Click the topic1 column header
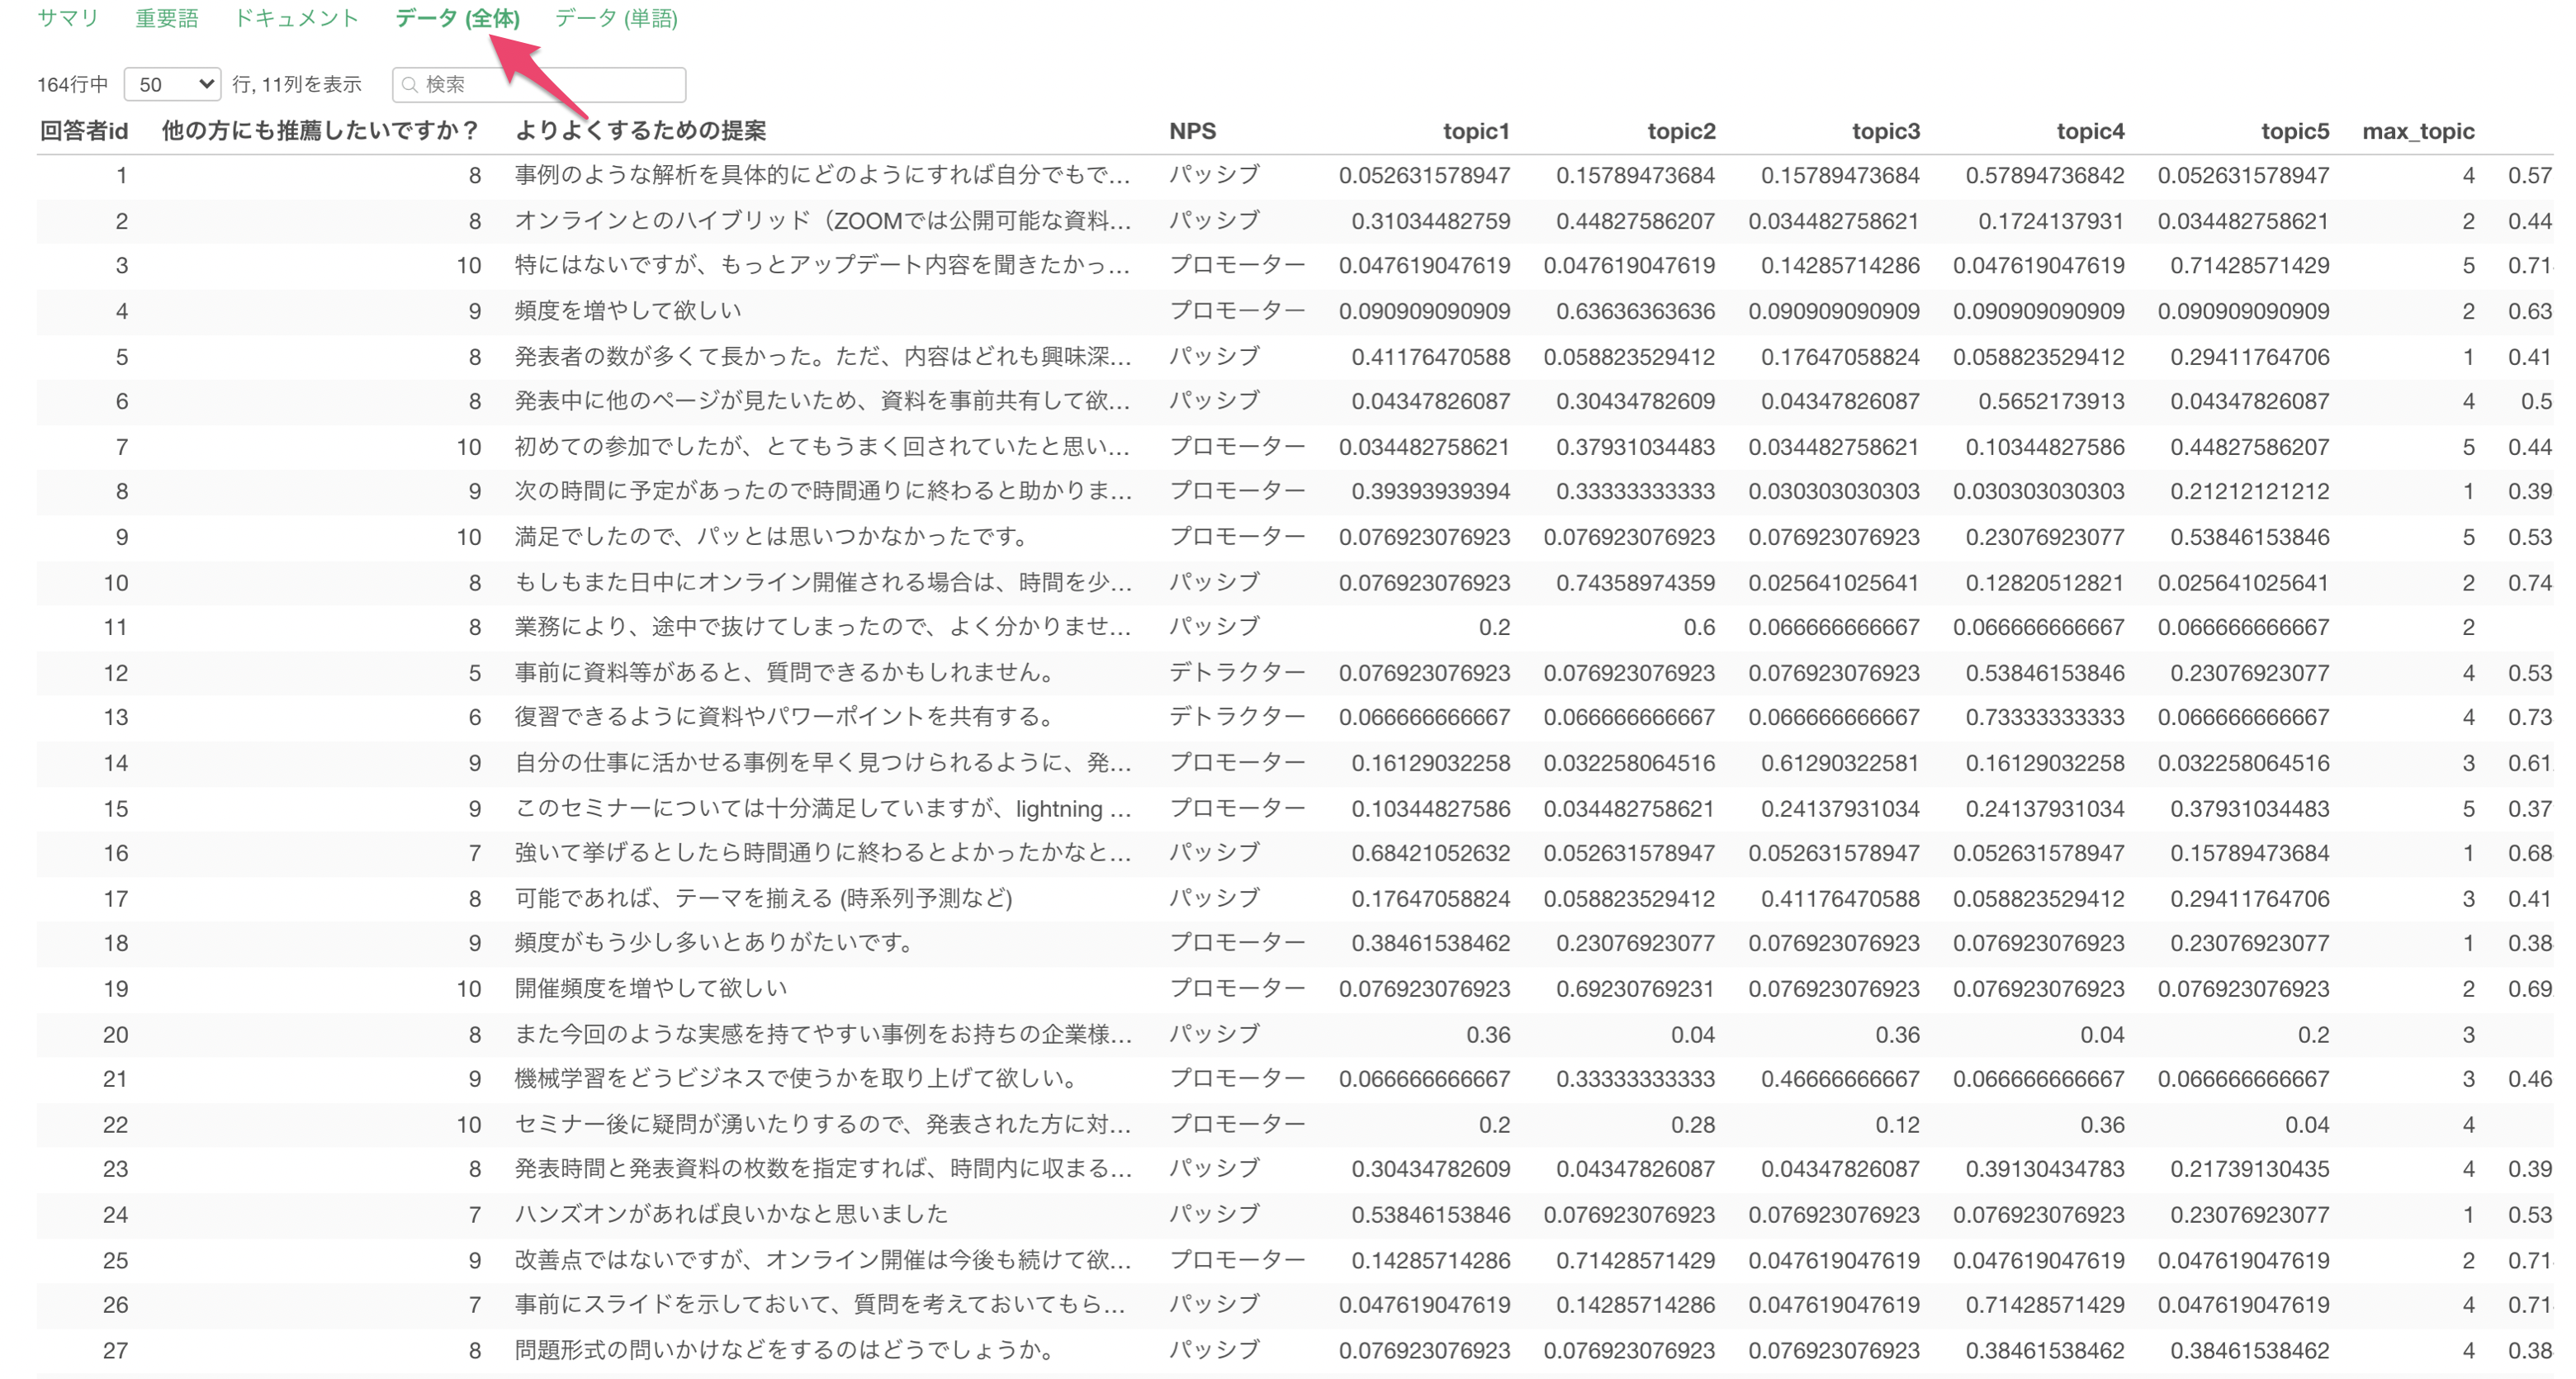2576x1379 pixels. coord(1476,131)
